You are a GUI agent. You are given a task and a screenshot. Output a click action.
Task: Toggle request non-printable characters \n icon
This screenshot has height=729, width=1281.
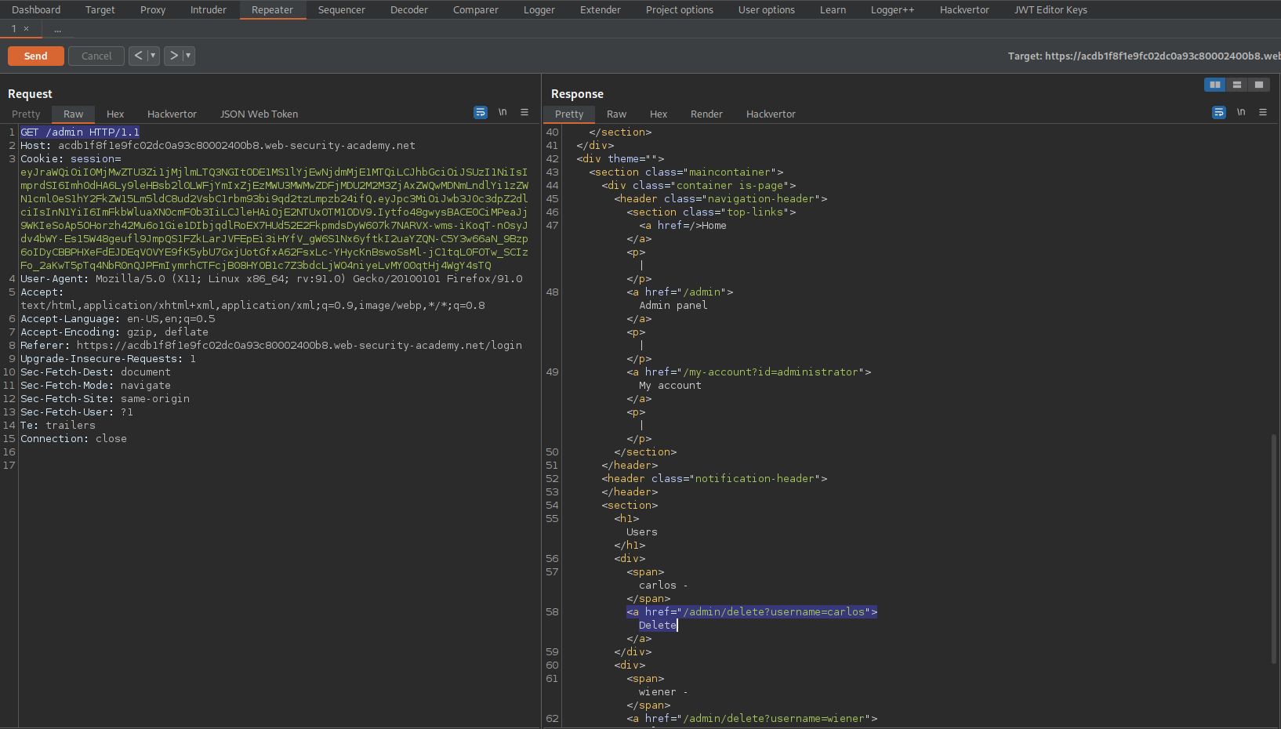[503, 113]
